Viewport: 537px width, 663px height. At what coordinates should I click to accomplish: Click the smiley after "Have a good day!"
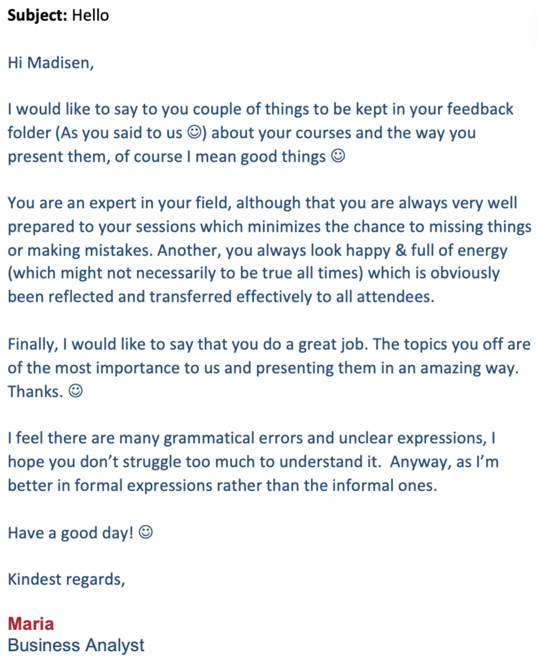[146, 532]
